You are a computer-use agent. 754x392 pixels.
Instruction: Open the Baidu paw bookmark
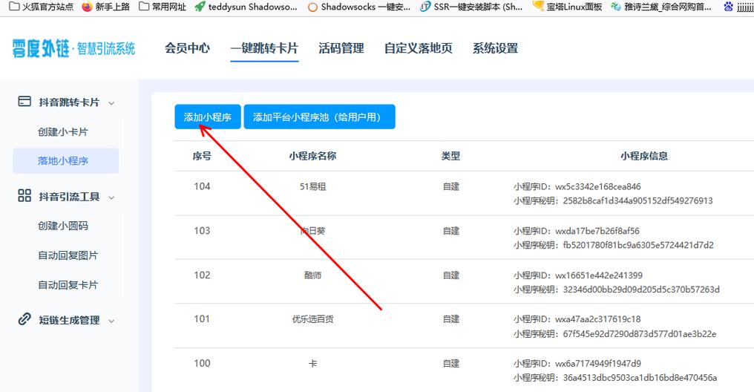pos(738,7)
